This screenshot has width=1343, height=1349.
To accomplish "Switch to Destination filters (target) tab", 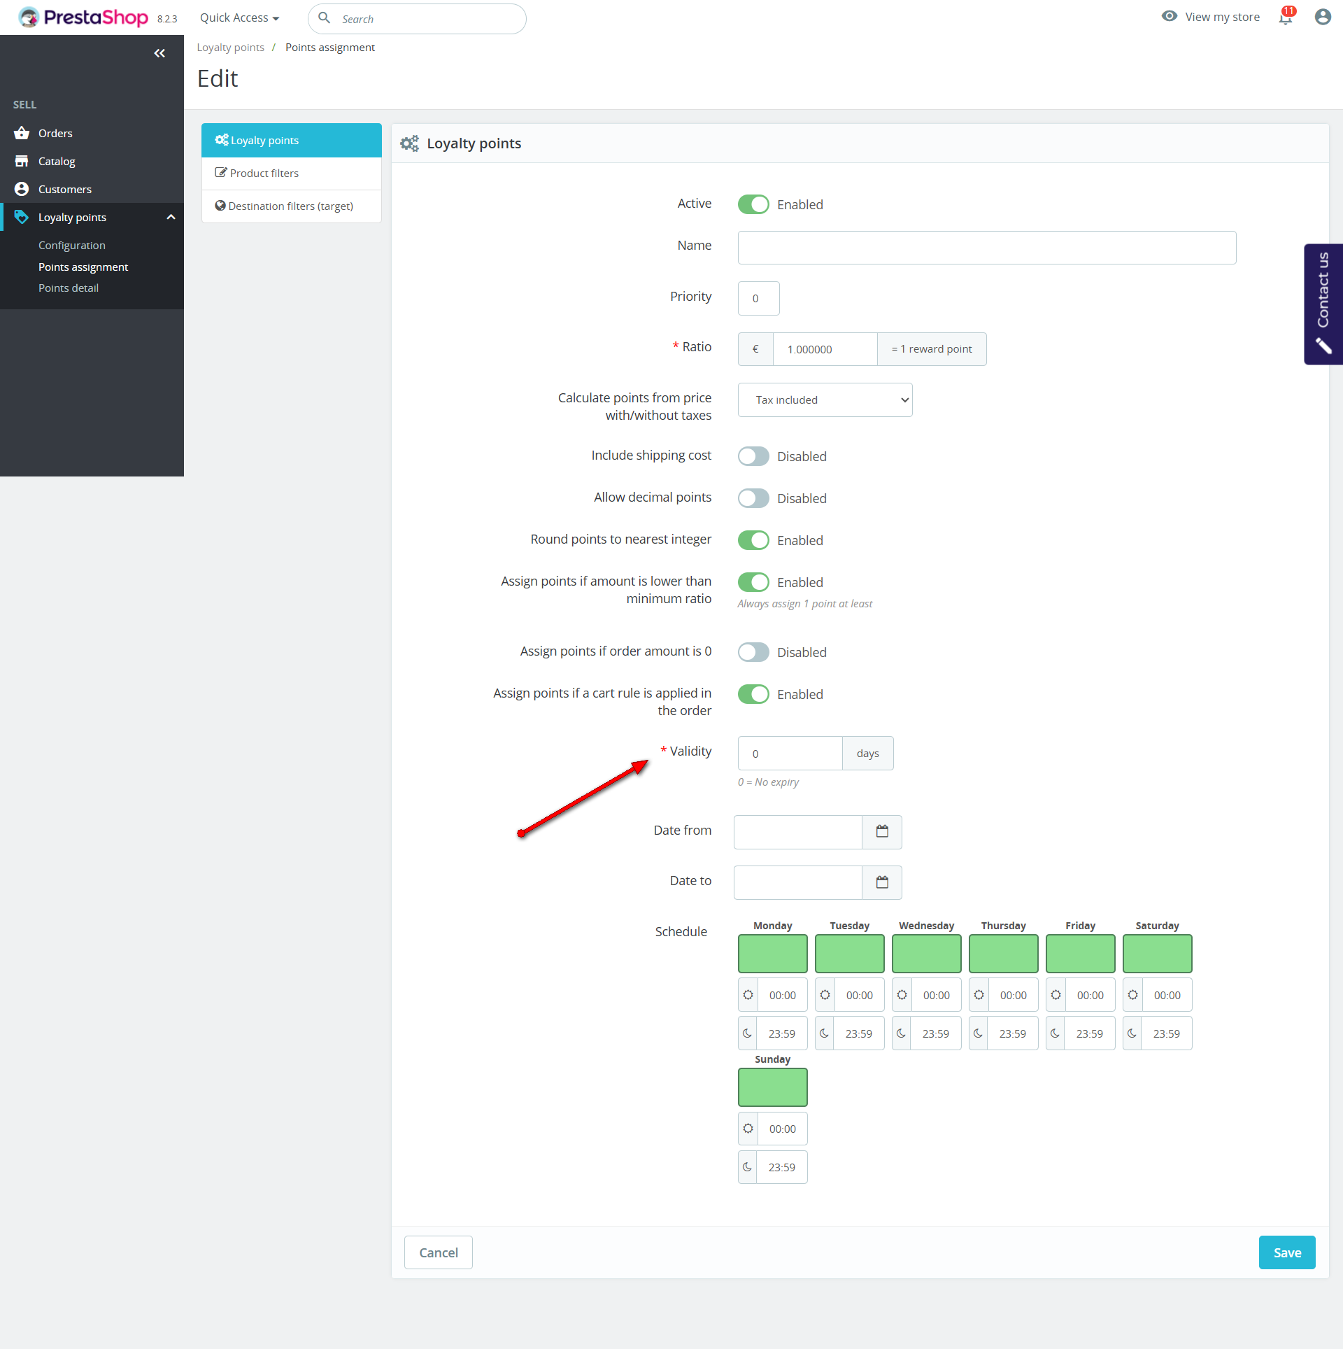I will (291, 206).
